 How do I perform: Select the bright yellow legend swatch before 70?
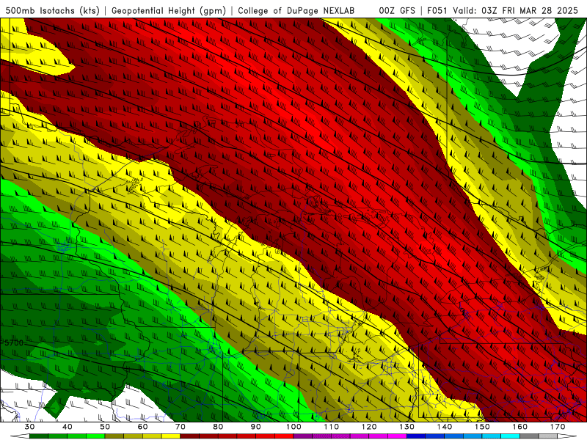(x=171, y=436)
